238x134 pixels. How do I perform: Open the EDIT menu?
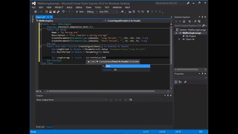point(41,7)
